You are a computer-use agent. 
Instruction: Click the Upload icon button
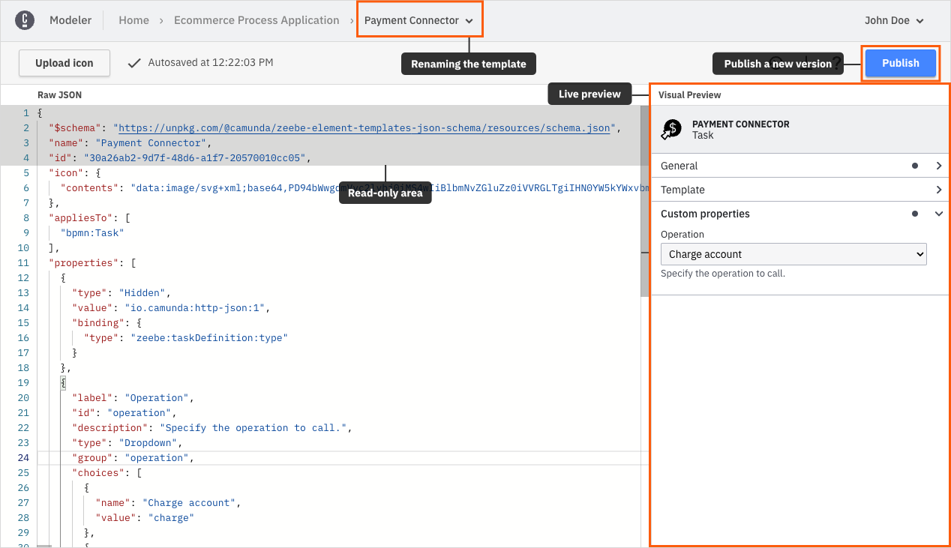(64, 63)
